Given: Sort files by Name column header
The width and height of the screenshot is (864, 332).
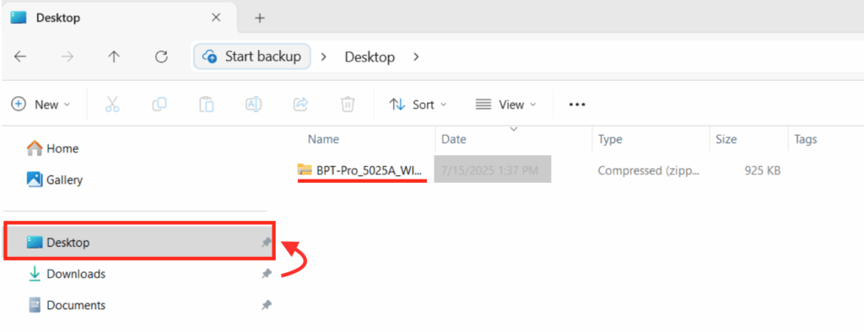Looking at the screenshot, I should click(323, 140).
